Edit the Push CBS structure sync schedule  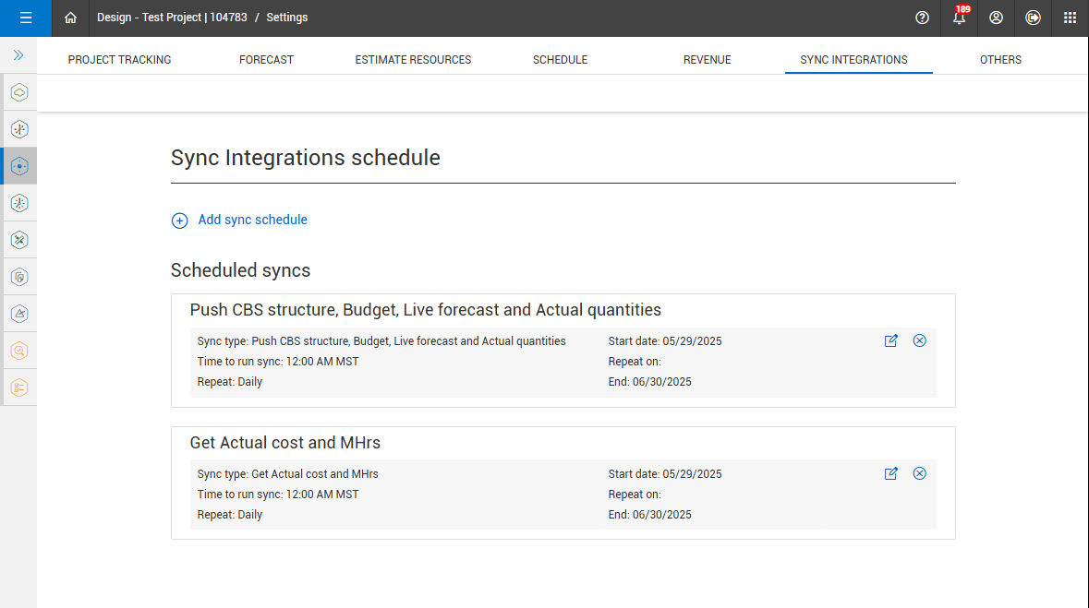tap(890, 340)
